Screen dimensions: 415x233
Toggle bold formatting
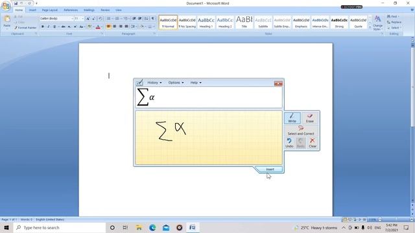coord(43,27)
